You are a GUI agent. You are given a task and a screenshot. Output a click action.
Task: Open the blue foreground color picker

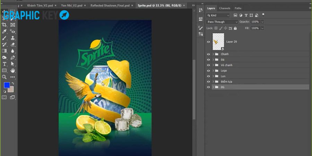[7, 85]
